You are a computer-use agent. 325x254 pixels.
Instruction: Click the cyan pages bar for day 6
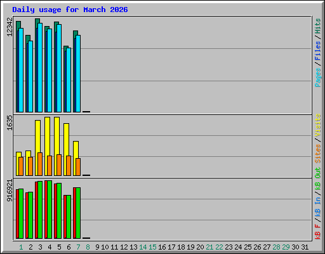(x=69, y=80)
